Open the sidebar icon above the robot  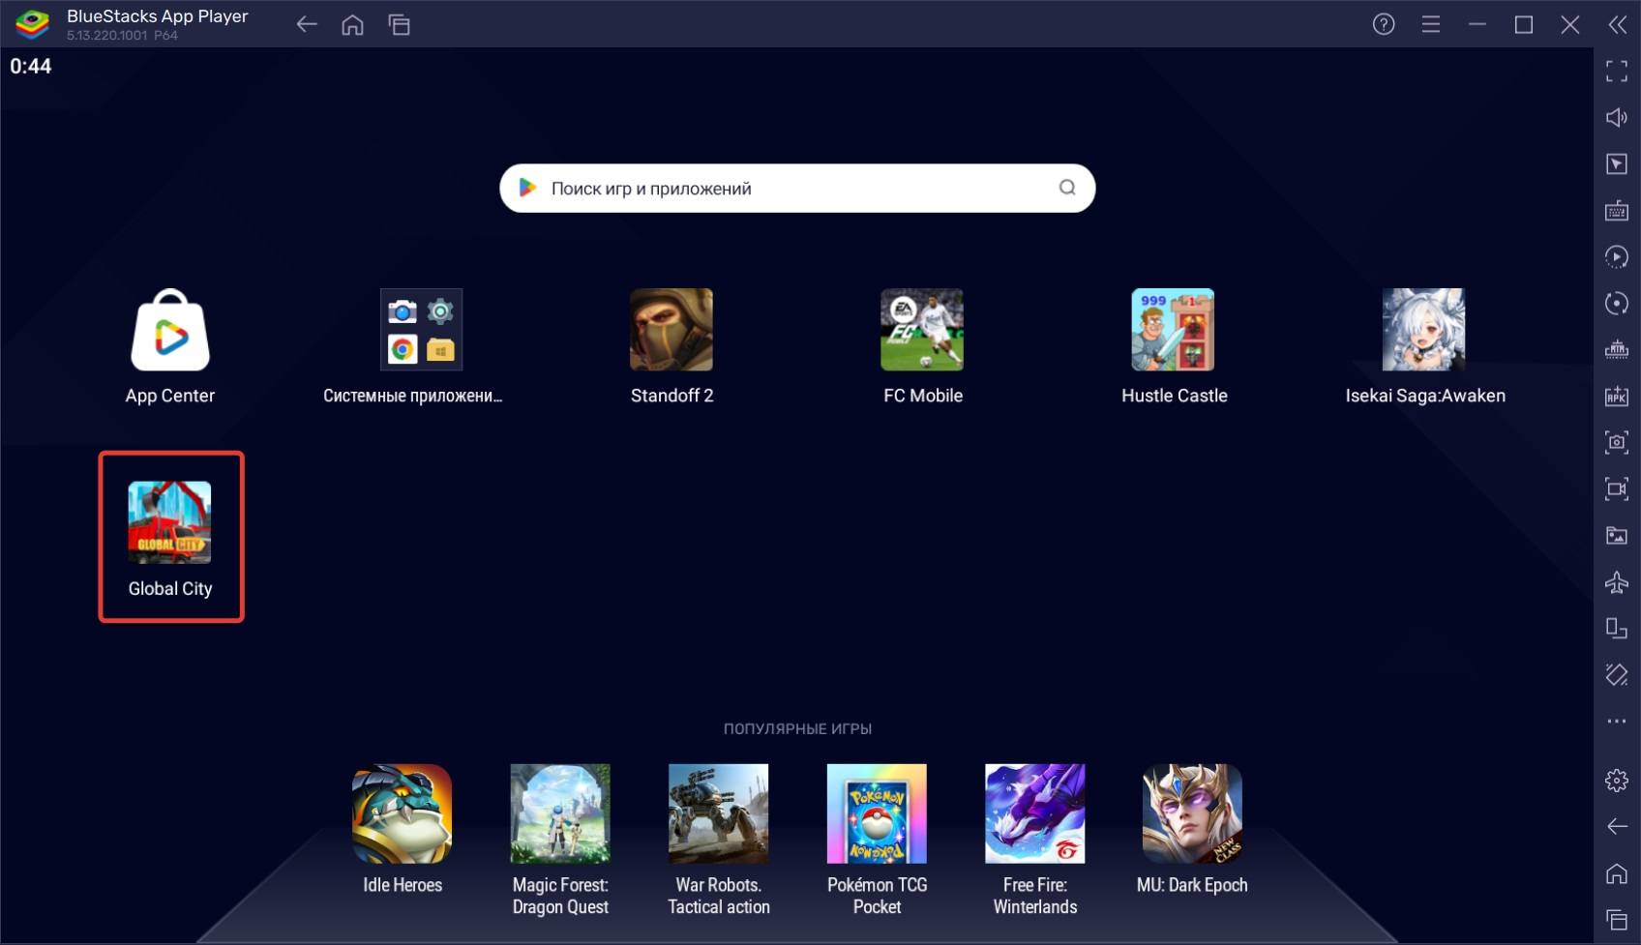(x=1617, y=303)
